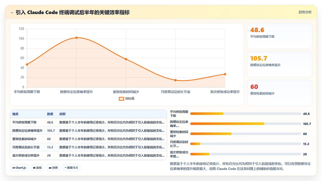Viewport: 322px width, 181px height.
Task: Toggle the 指标值 legend swatch
Action: (x=121, y=99)
